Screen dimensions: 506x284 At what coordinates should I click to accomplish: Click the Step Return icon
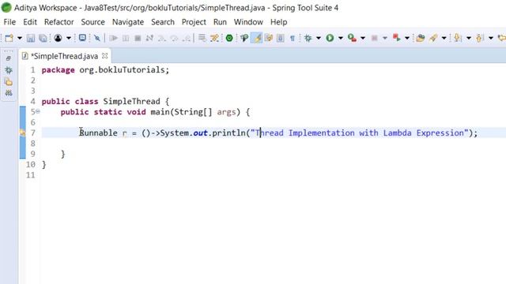(x=187, y=39)
